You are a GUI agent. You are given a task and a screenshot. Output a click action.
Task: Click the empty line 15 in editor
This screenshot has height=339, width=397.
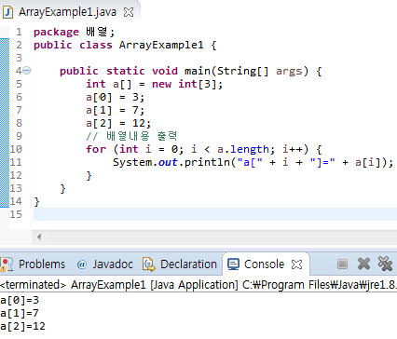click(215, 214)
